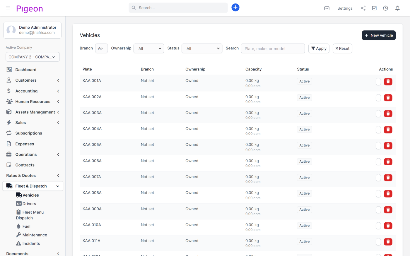410x256 pixels.
Task: Delete vehicle KAA 002A
Action: 388,98
